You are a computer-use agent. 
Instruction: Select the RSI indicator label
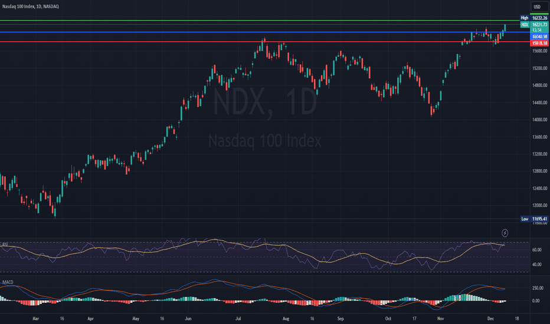point(5,244)
